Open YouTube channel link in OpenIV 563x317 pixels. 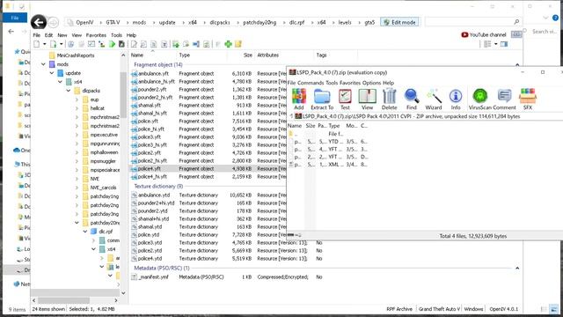(x=484, y=35)
